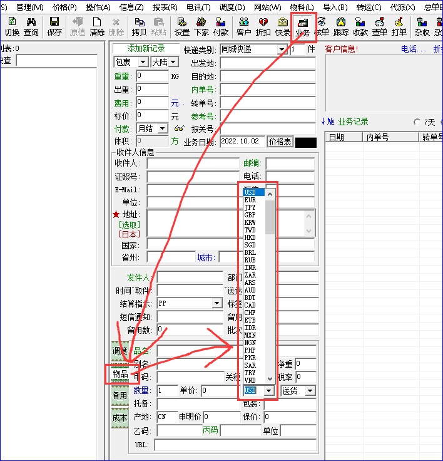
Task: Expand the 结算指示 PP dropdown
Action: click(x=216, y=303)
